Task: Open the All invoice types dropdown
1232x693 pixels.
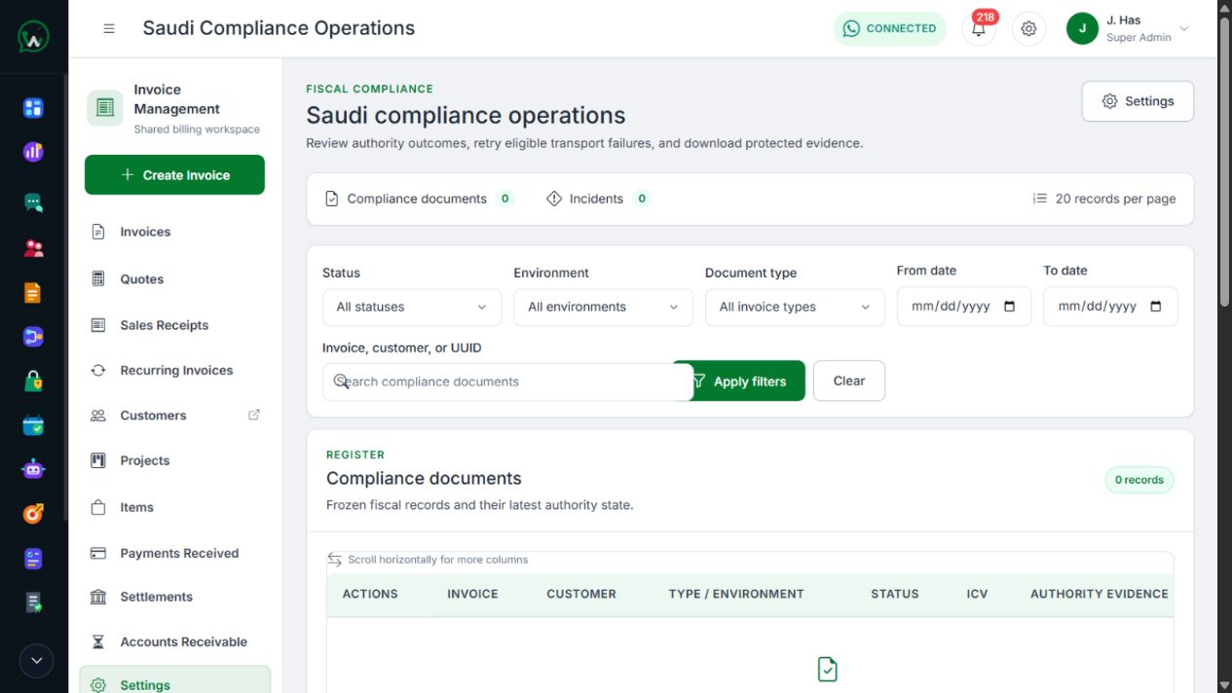Action: click(795, 307)
